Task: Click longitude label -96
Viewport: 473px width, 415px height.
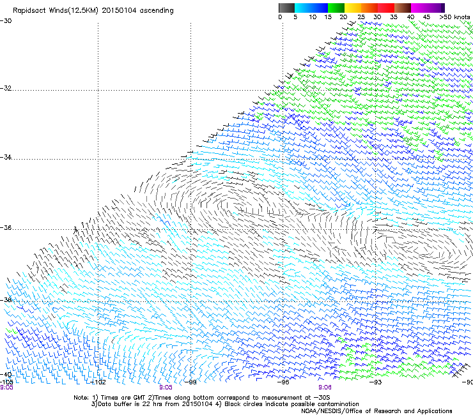Action: tap(283, 382)
